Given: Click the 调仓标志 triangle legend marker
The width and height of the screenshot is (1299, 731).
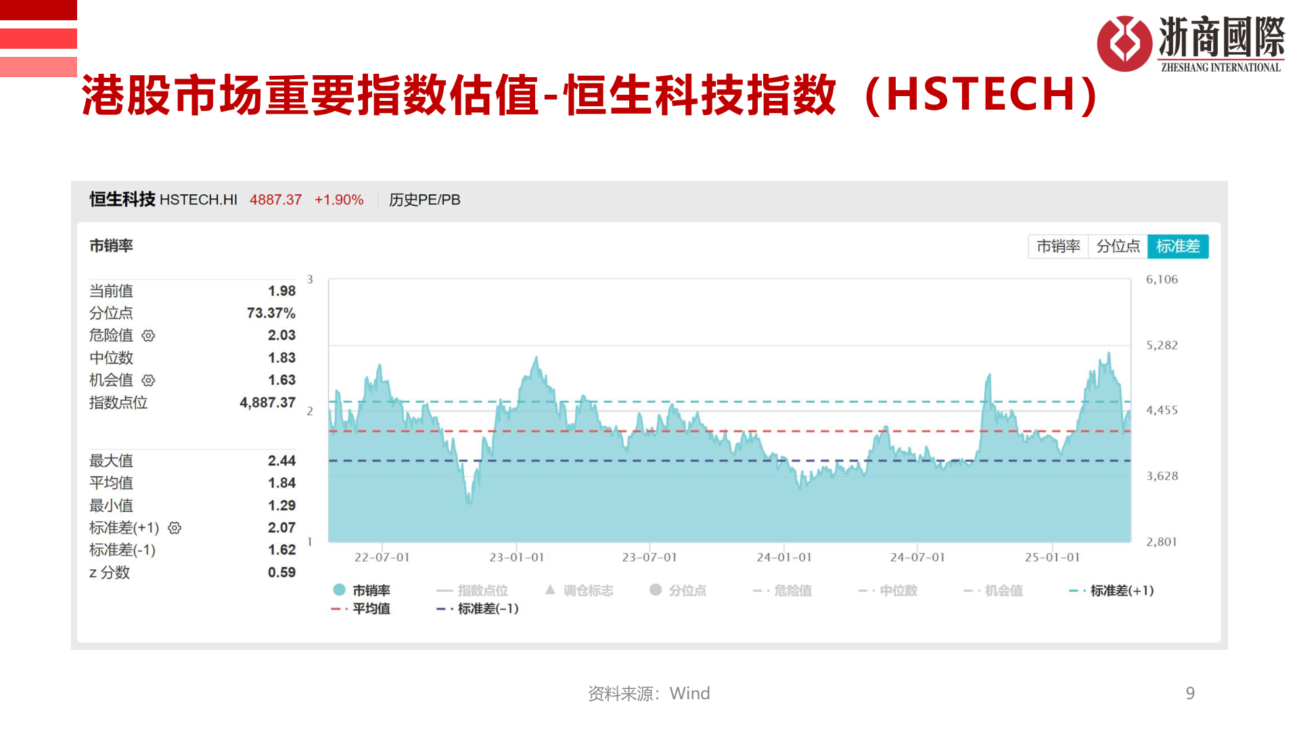Looking at the screenshot, I should coord(551,590).
